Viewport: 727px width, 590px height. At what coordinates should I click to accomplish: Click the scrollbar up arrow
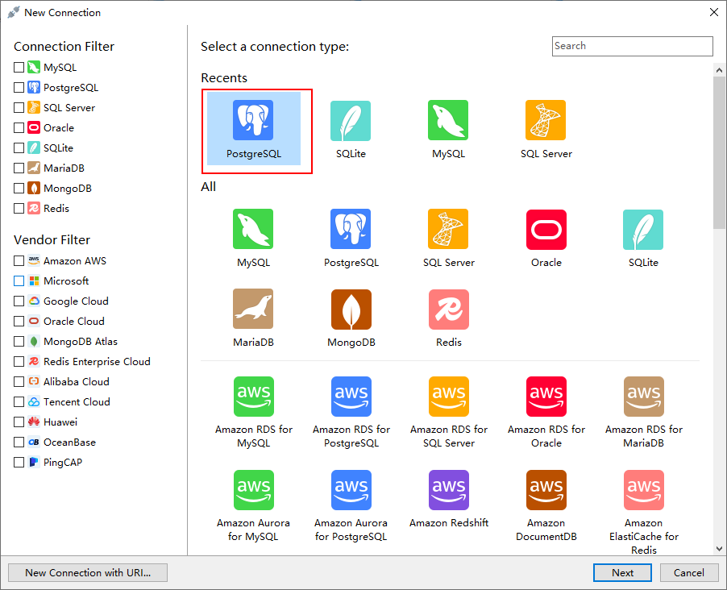point(719,70)
